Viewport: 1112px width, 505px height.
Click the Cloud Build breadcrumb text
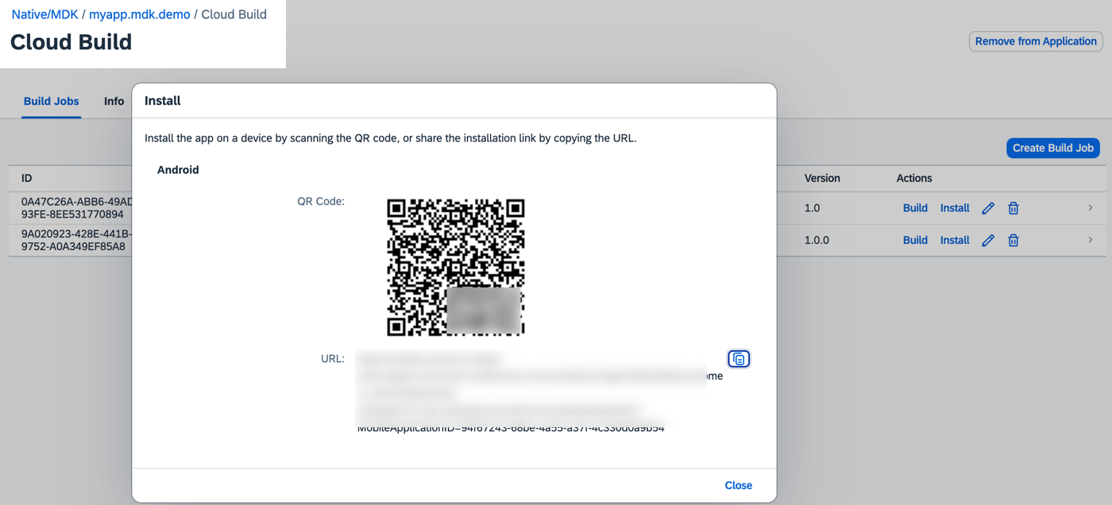234,14
